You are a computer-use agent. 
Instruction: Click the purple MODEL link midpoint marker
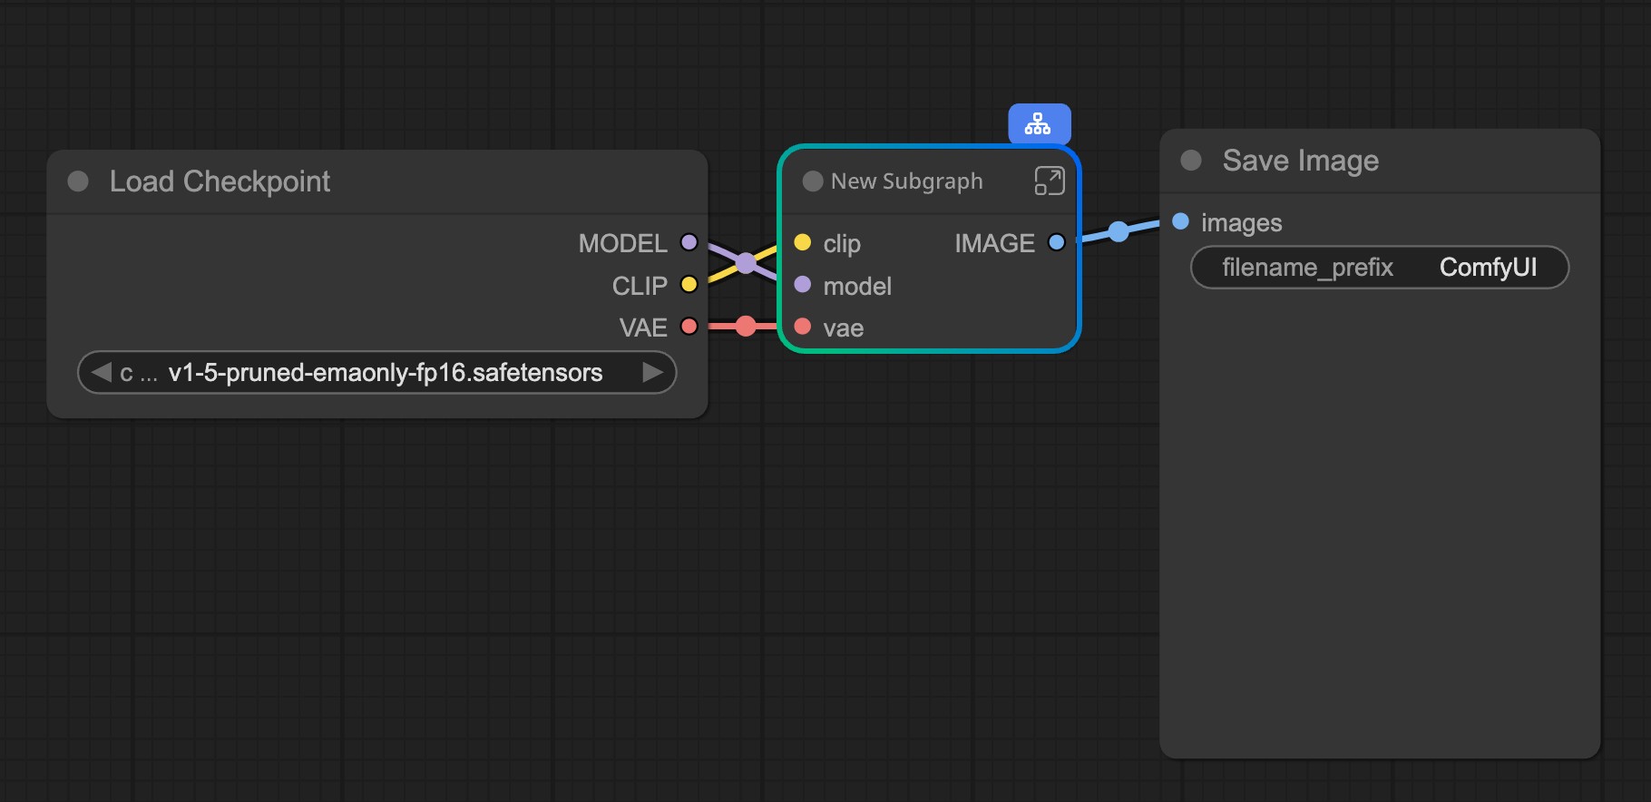tap(746, 263)
